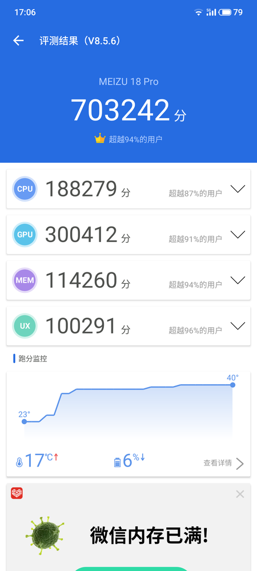The width and height of the screenshot is (257, 571).
Task: Tap the battery drain icon
Action: [117, 463]
